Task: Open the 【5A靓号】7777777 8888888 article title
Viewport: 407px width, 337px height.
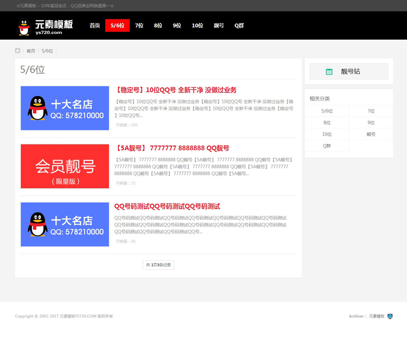Action: (x=172, y=148)
